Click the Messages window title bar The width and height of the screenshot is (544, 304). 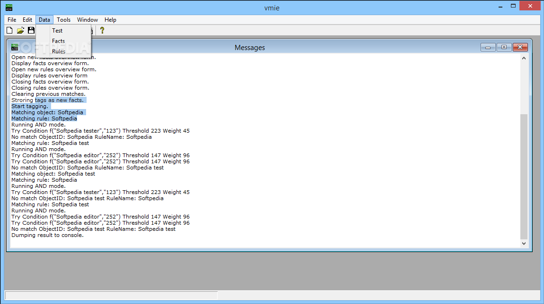(x=249, y=47)
